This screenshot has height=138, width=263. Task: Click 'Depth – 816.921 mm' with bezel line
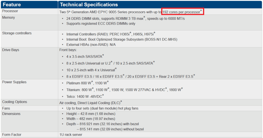point(102,124)
